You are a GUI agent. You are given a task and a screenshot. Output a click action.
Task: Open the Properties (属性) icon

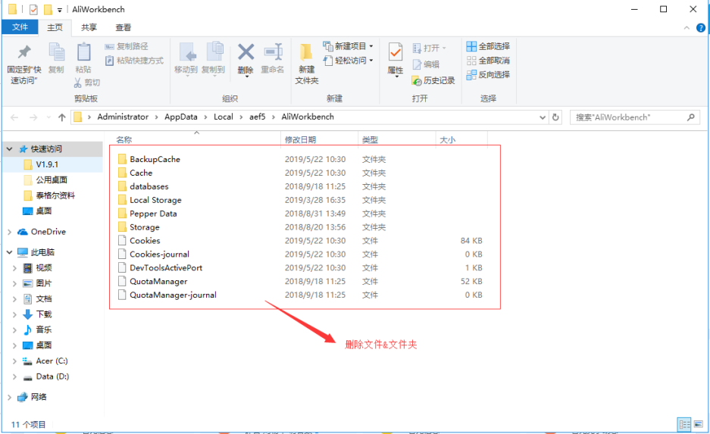click(x=396, y=59)
